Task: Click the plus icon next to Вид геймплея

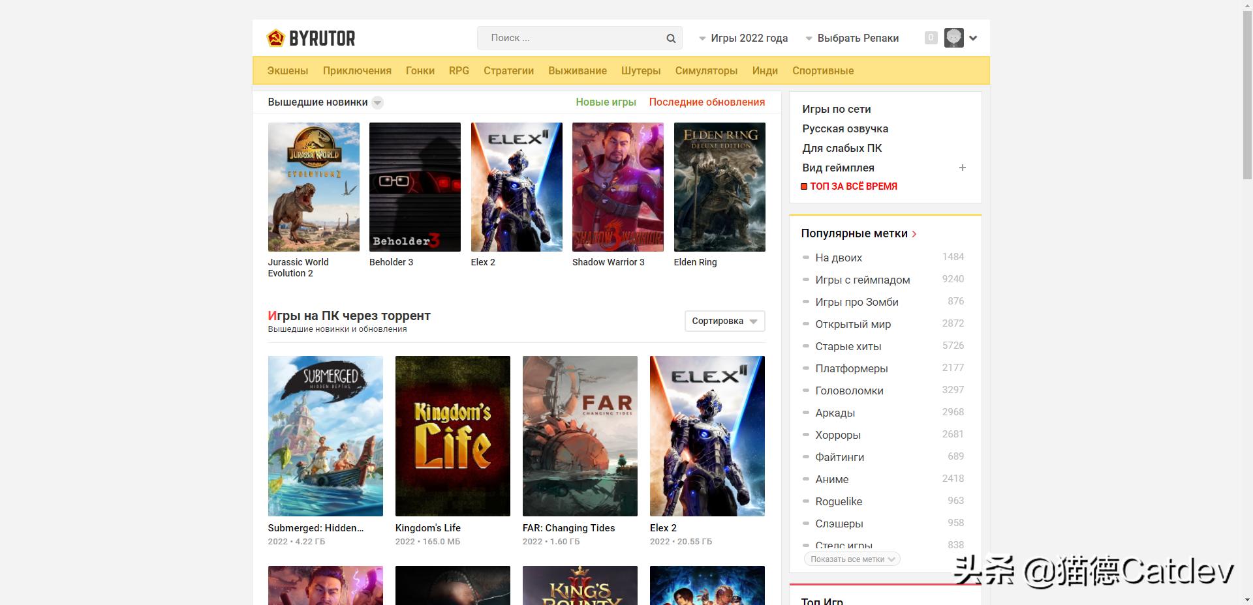Action: [x=962, y=168]
